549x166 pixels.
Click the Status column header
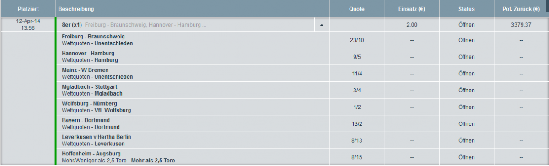click(467, 9)
